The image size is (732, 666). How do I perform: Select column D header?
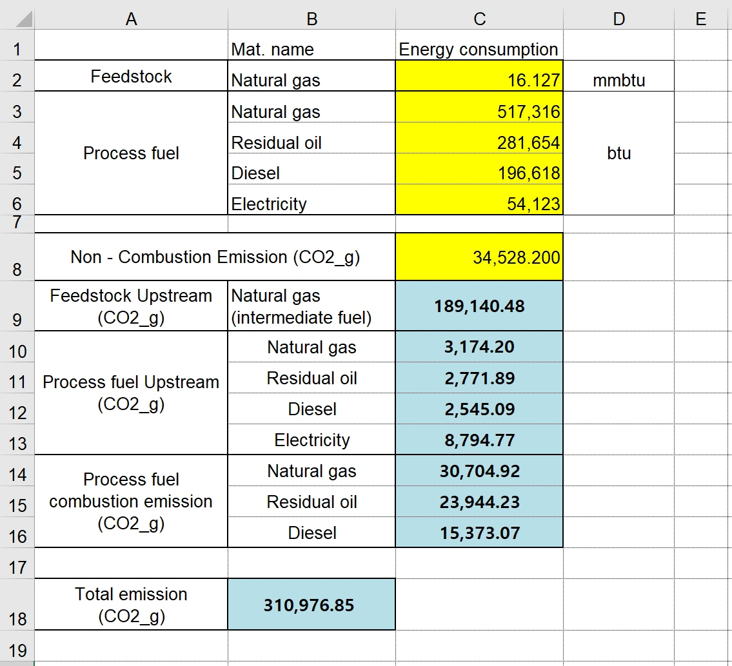618,19
